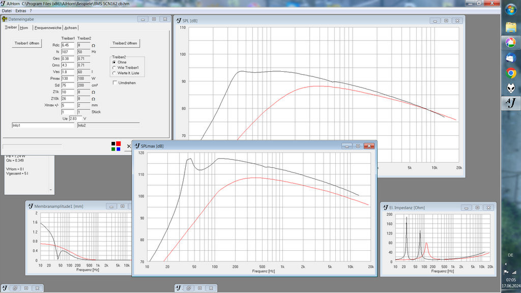The height and width of the screenshot is (293, 521).
Task: Restore the minimized window at bottom left
Action: [15, 288]
